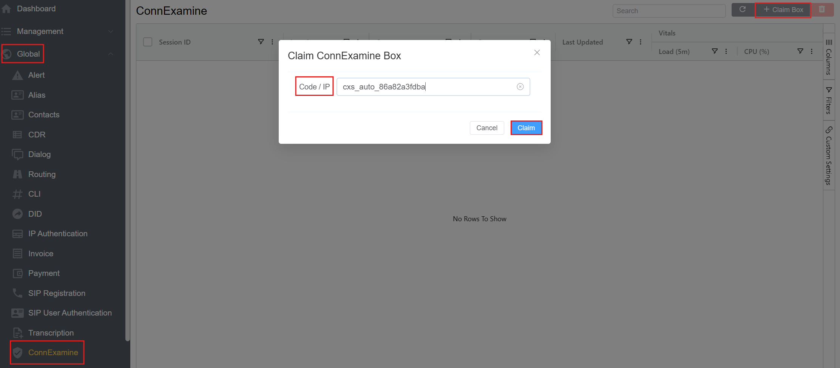This screenshot has height=368, width=840.
Task: Click the red trash delete icon
Action: tap(822, 9)
